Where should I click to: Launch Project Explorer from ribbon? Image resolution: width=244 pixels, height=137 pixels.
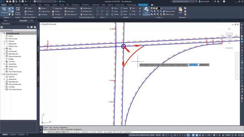tap(18, 11)
